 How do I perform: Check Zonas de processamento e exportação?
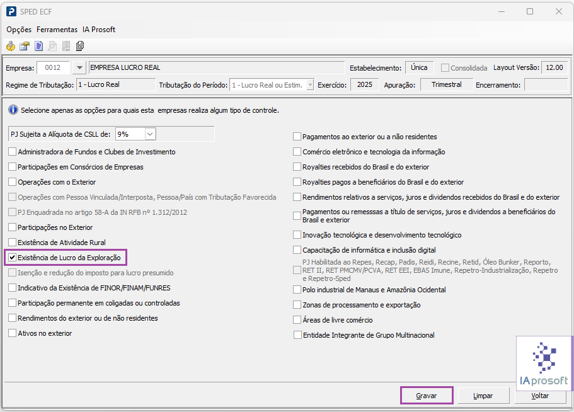point(297,305)
